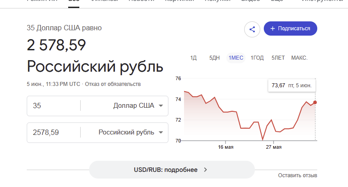This screenshot has width=348, height=187.
Task: Click the Подписаться button
Action: (x=290, y=28)
